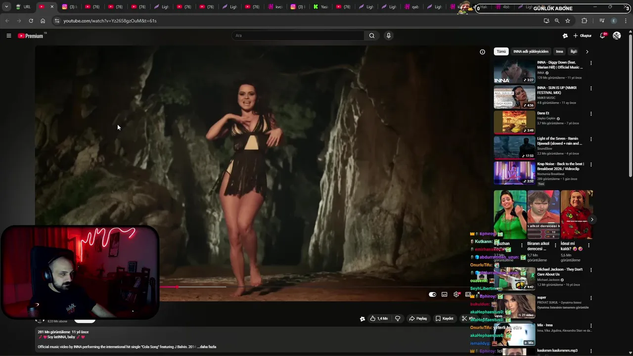Screen dimensions: 633x356
Task: Open the browser extensions puzzle icon
Action: pyautogui.click(x=585, y=21)
